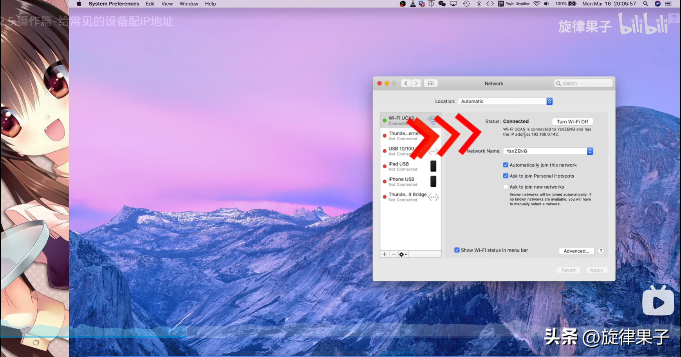Click the show all preferences grid icon

pos(430,83)
